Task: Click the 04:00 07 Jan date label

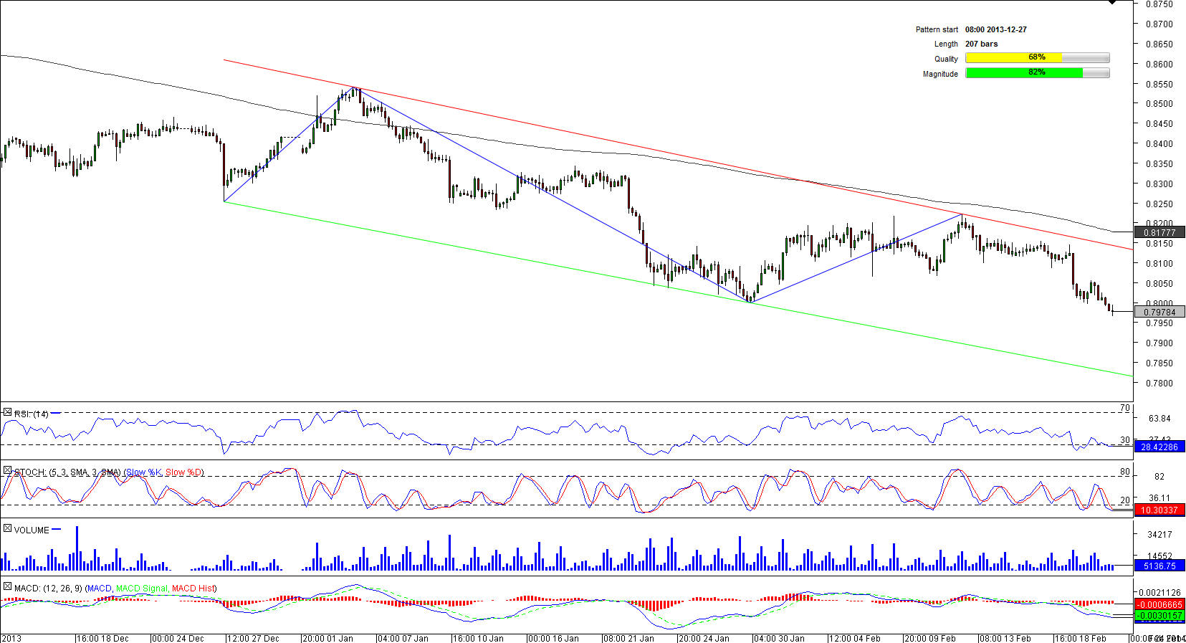Action: 403,638
